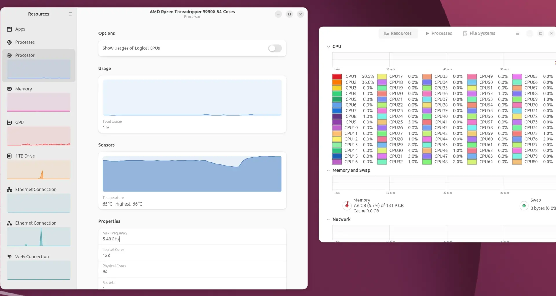This screenshot has width=556, height=296.
Task: Maximize the Resources app window
Action: (x=289, y=14)
